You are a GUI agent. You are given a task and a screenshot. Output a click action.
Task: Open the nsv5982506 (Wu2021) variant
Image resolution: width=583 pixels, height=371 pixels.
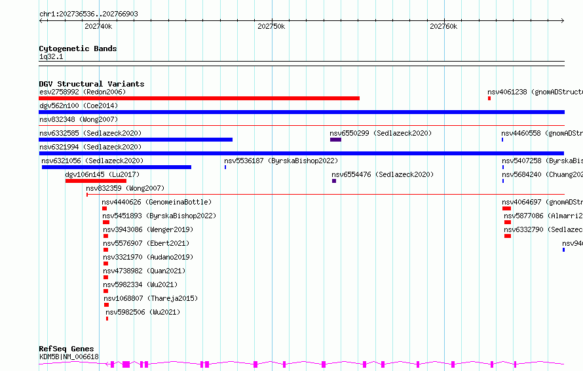pyautogui.click(x=143, y=312)
